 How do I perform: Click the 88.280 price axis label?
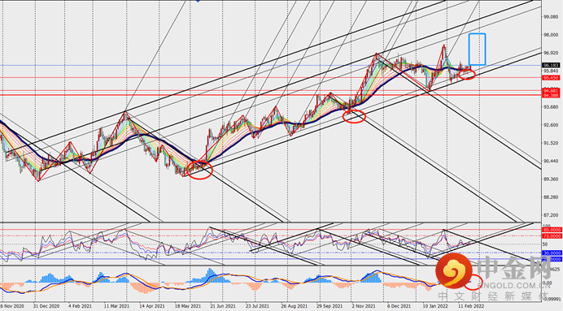tap(550, 197)
